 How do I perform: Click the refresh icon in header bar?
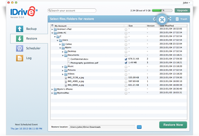[154, 19]
